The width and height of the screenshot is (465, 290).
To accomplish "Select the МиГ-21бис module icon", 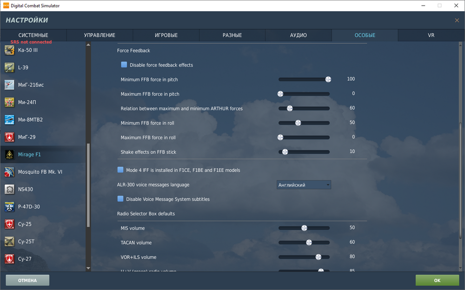I will click(9, 85).
